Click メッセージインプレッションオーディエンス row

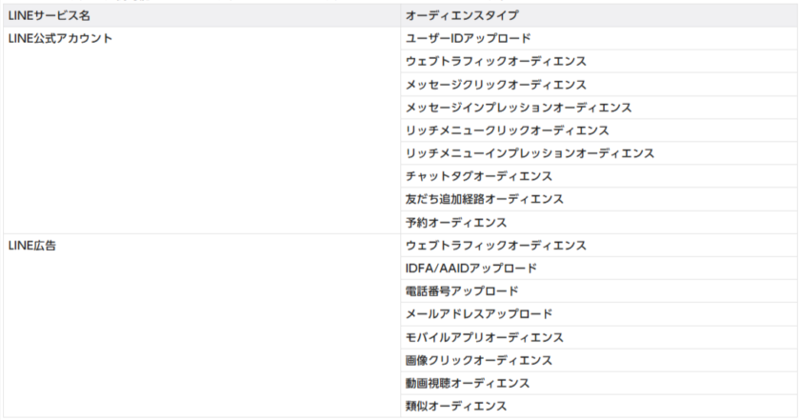click(x=518, y=108)
